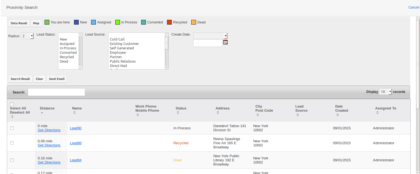Open the Lead94 record link
Screen dimensions: 420x174
point(75,160)
